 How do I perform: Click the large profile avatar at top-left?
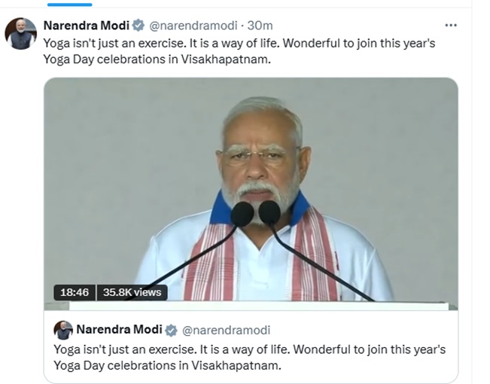point(20,34)
